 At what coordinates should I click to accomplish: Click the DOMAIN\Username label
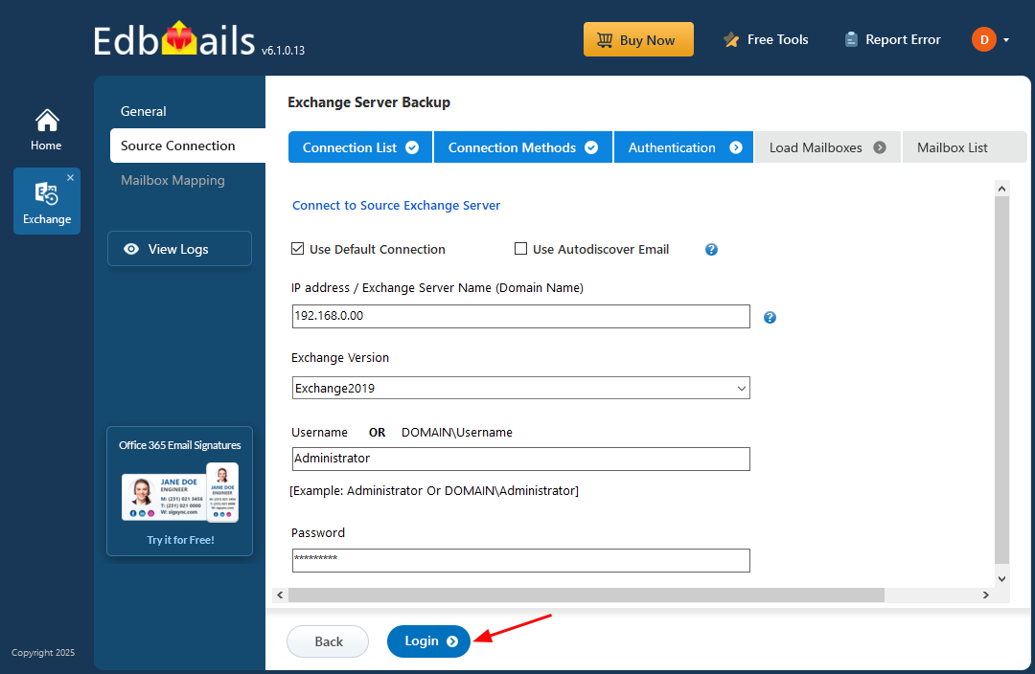click(x=457, y=433)
